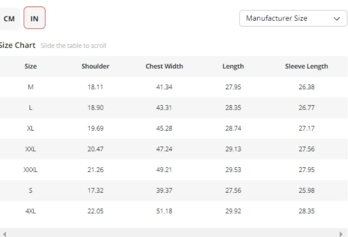Click sleeve length value 27.56
This screenshot has height=237, width=348.
306,149
